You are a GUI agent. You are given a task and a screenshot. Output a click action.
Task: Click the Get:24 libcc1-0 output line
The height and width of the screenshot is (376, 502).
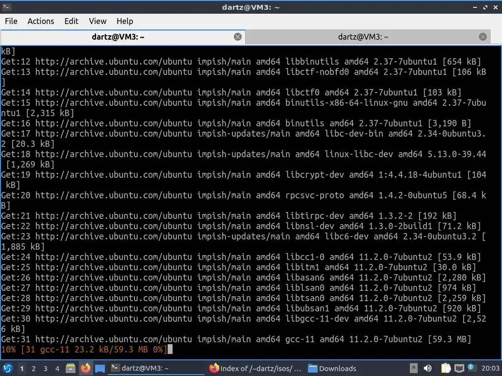pyautogui.click(x=241, y=257)
